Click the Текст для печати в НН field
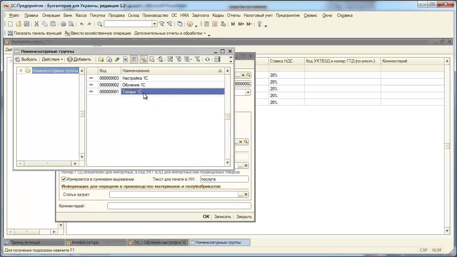The height and width of the screenshot is (257, 457). pos(224,179)
